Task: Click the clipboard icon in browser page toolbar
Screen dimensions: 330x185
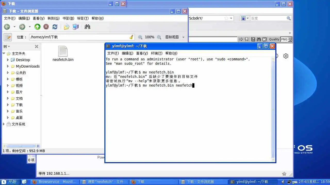Action: point(265,39)
